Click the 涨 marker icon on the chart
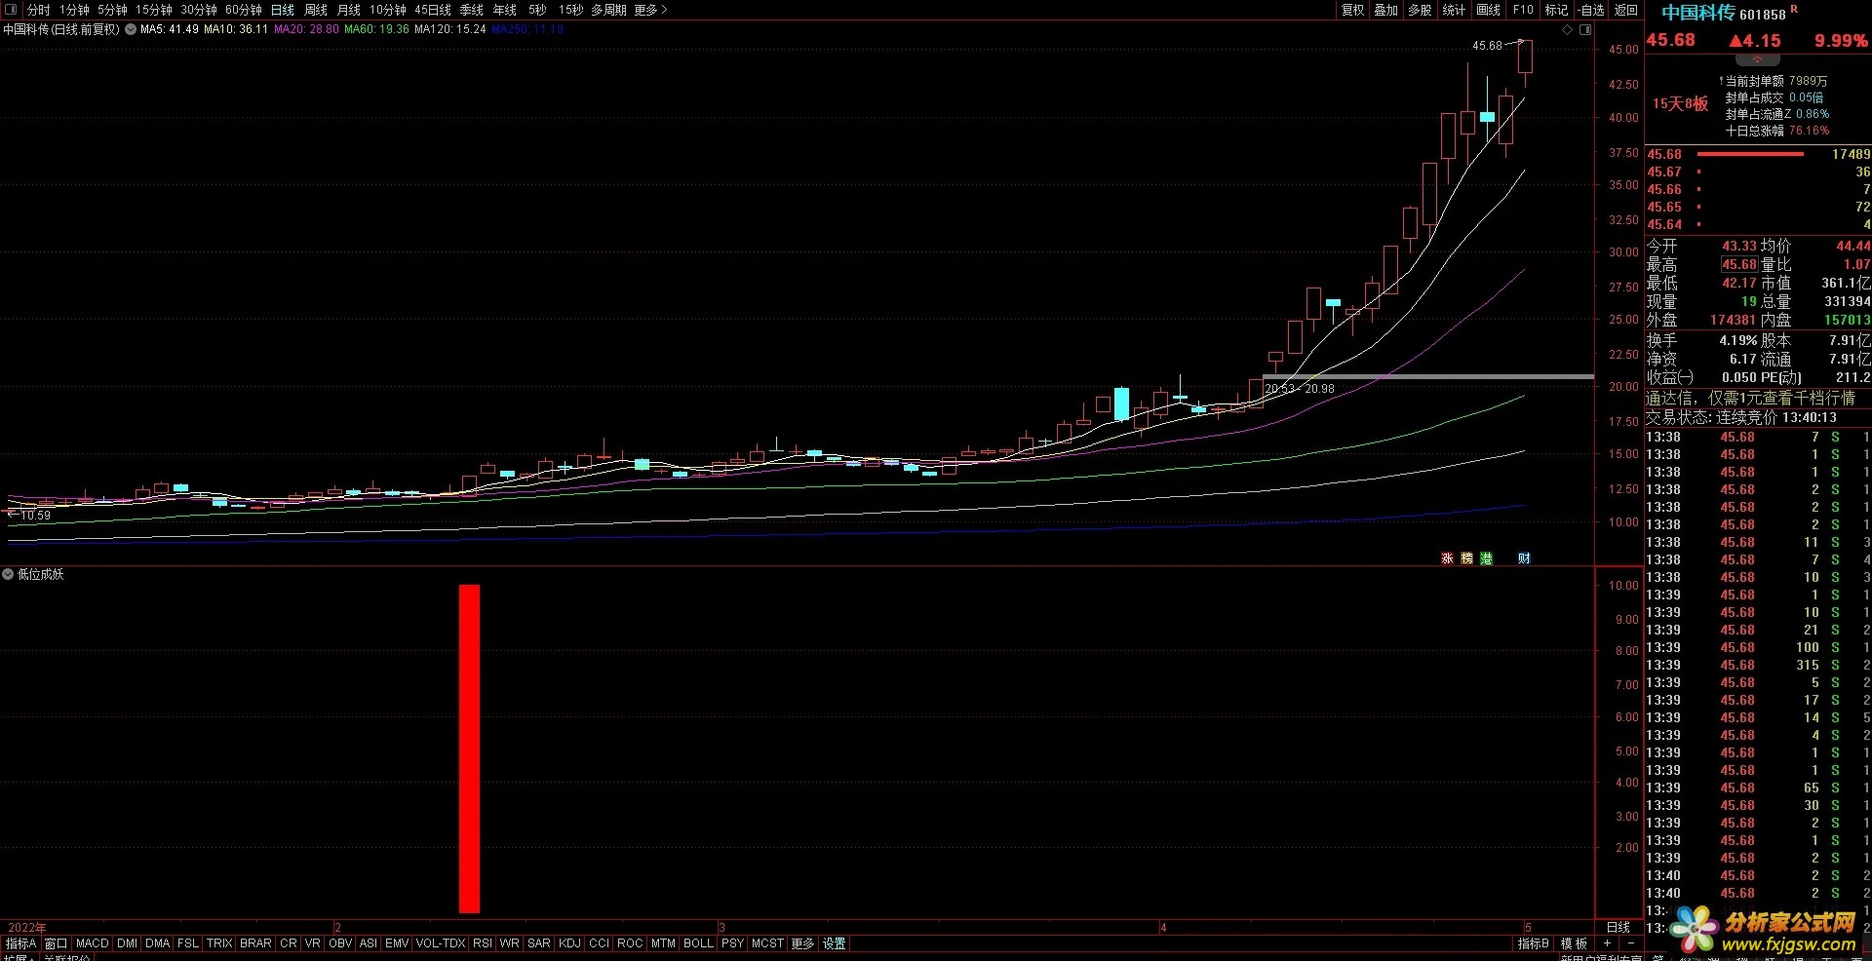Screen dimensions: 1872x961 (1447, 558)
